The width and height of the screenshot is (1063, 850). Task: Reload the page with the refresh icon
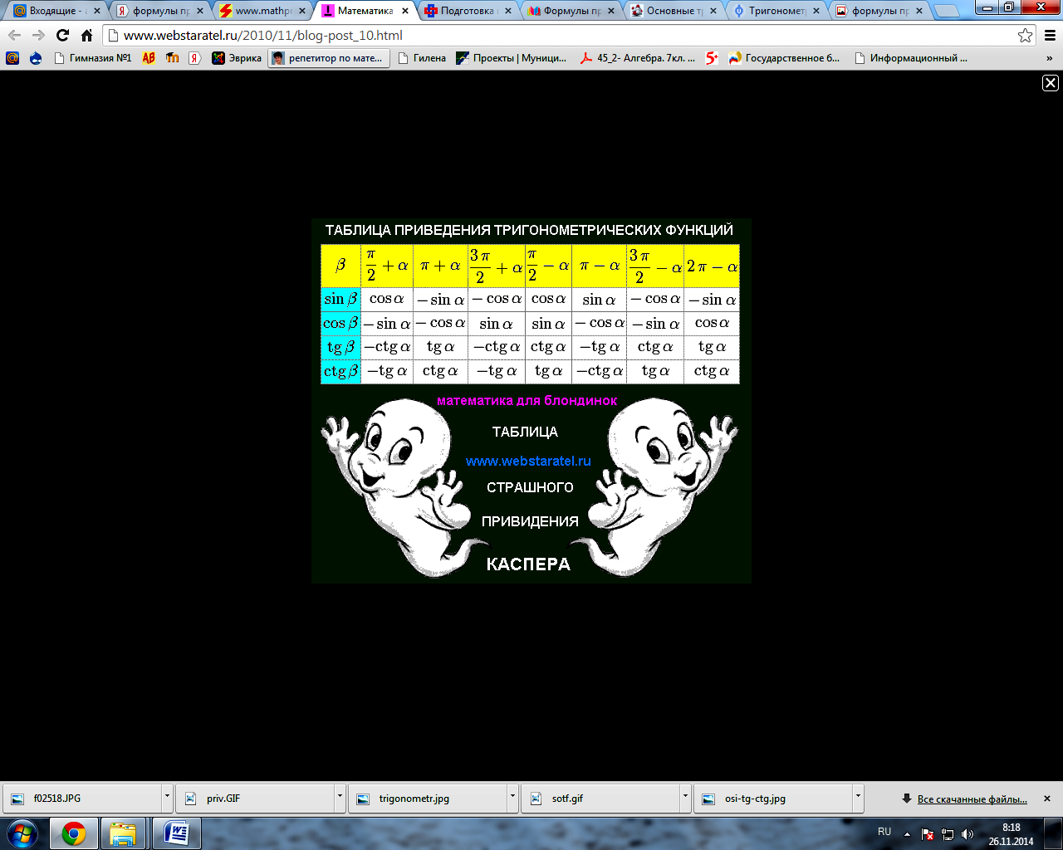62,36
